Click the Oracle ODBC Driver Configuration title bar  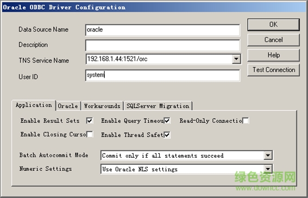(154, 7)
